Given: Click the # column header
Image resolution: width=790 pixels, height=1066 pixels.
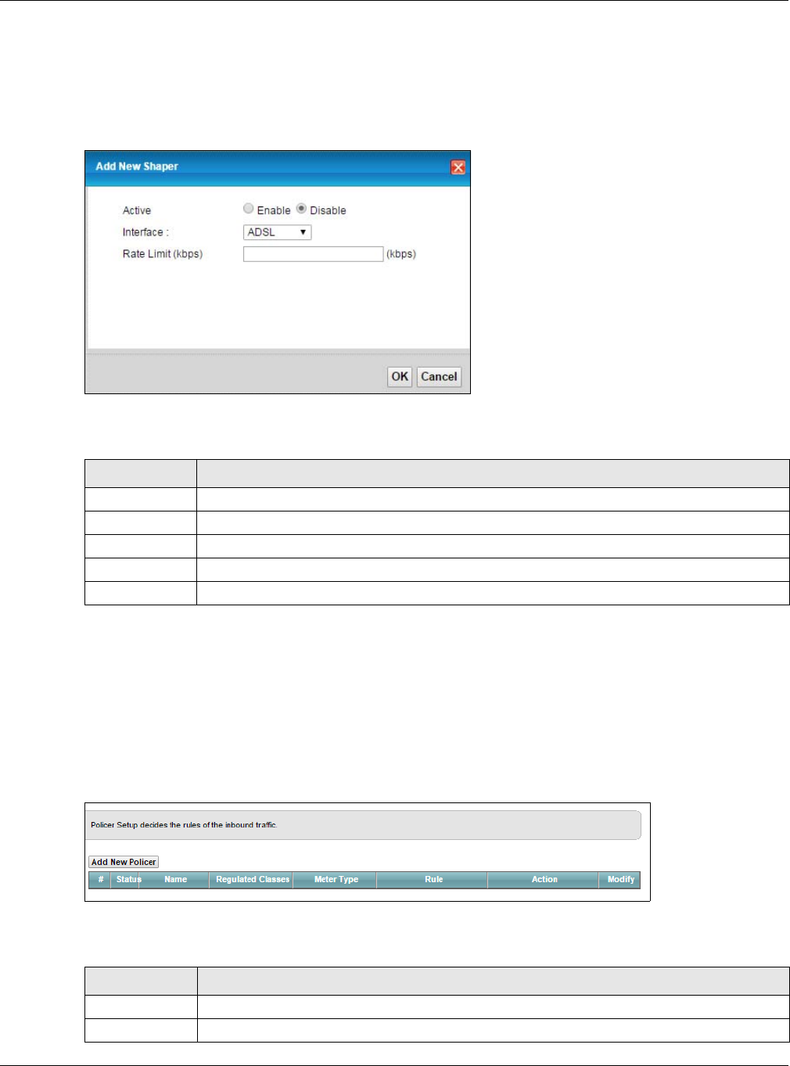Looking at the screenshot, I should tap(100, 880).
